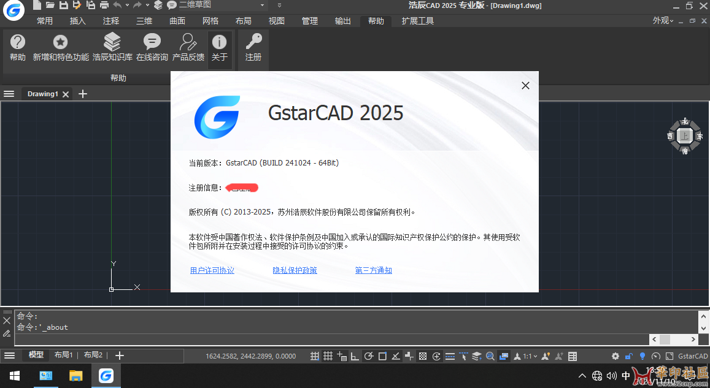Toggle snap mode in status bar
This screenshot has height=388, width=710.
tap(315, 356)
